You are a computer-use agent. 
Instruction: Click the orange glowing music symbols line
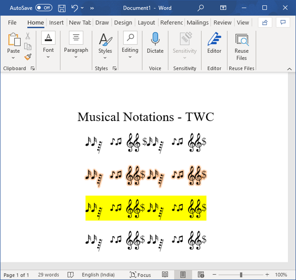[x=146, y=176]
